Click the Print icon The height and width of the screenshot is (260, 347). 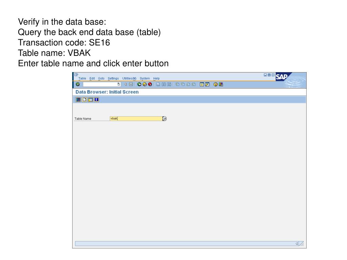158,84
